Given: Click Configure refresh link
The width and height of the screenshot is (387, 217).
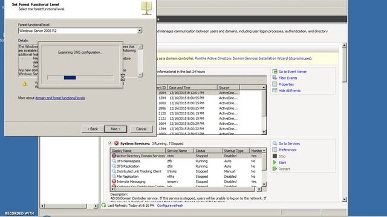Looking at the screenshot, I should tap(170, 206).
